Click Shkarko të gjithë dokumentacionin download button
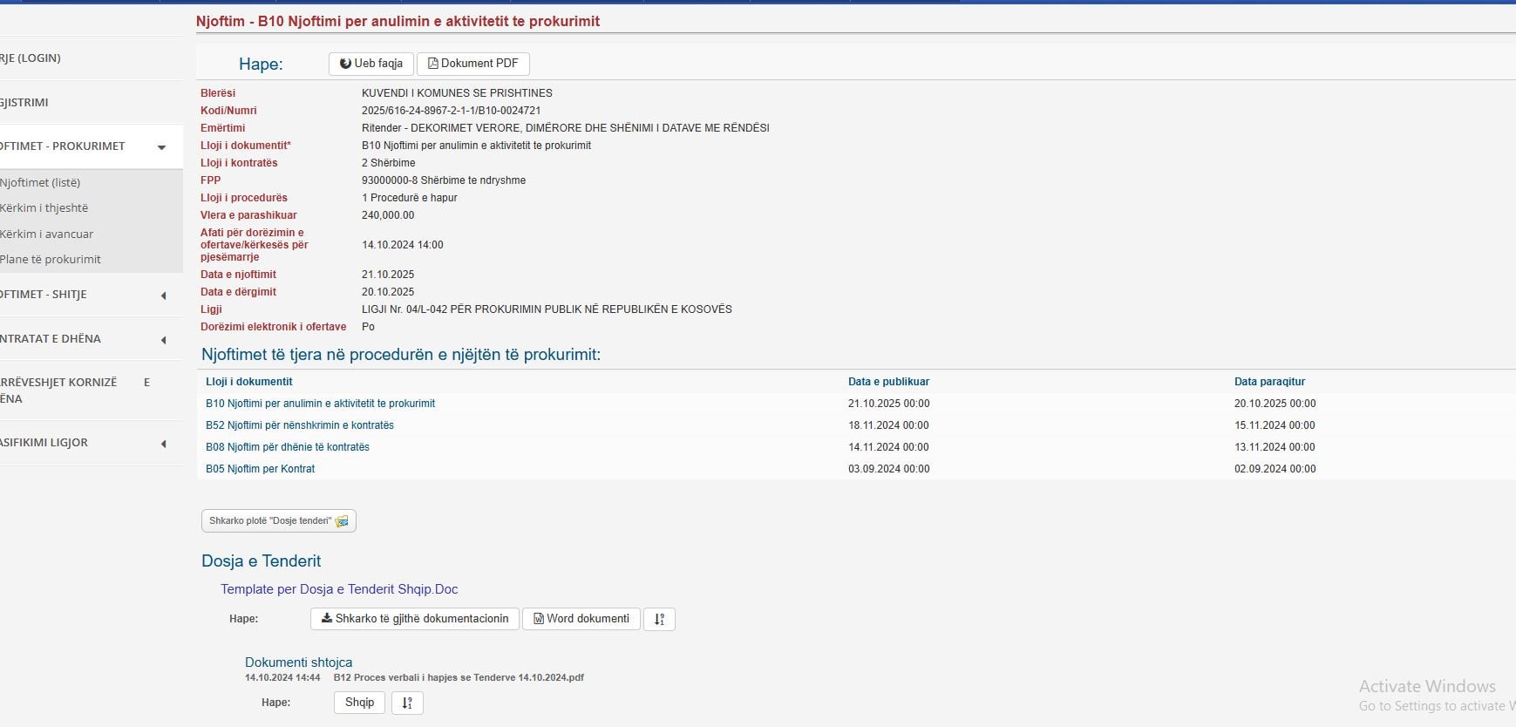This screenshot has height=727, width=1516. click(414, 619)
